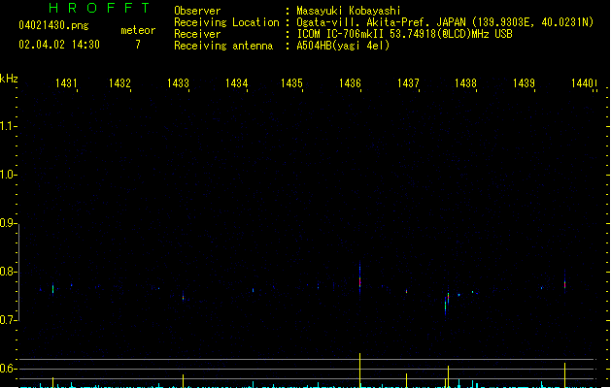Click the 1438 time axis label
This screenshot has height=388, width=611.
point(465,83)
